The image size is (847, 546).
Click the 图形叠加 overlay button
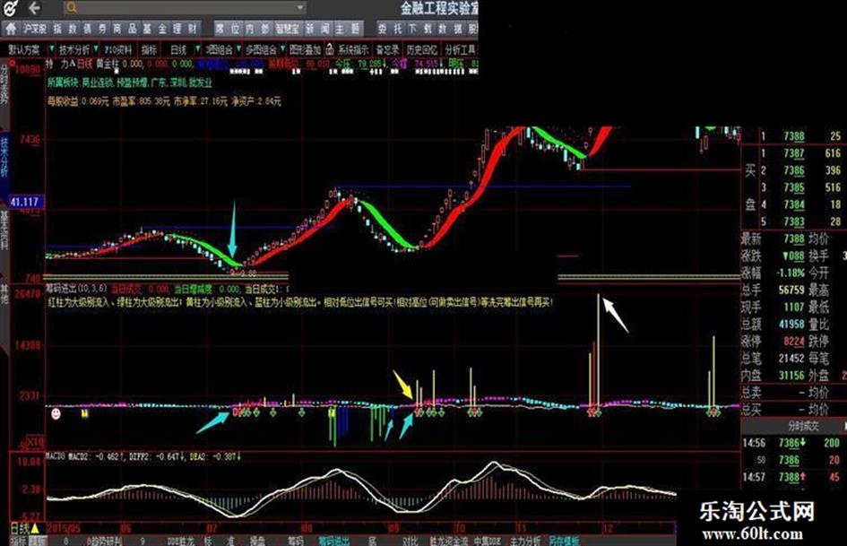306,49
